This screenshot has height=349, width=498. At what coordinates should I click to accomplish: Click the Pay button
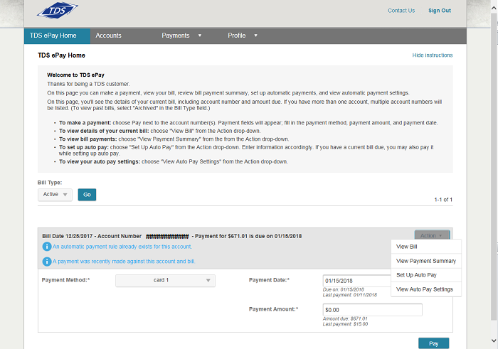(433, 343)
